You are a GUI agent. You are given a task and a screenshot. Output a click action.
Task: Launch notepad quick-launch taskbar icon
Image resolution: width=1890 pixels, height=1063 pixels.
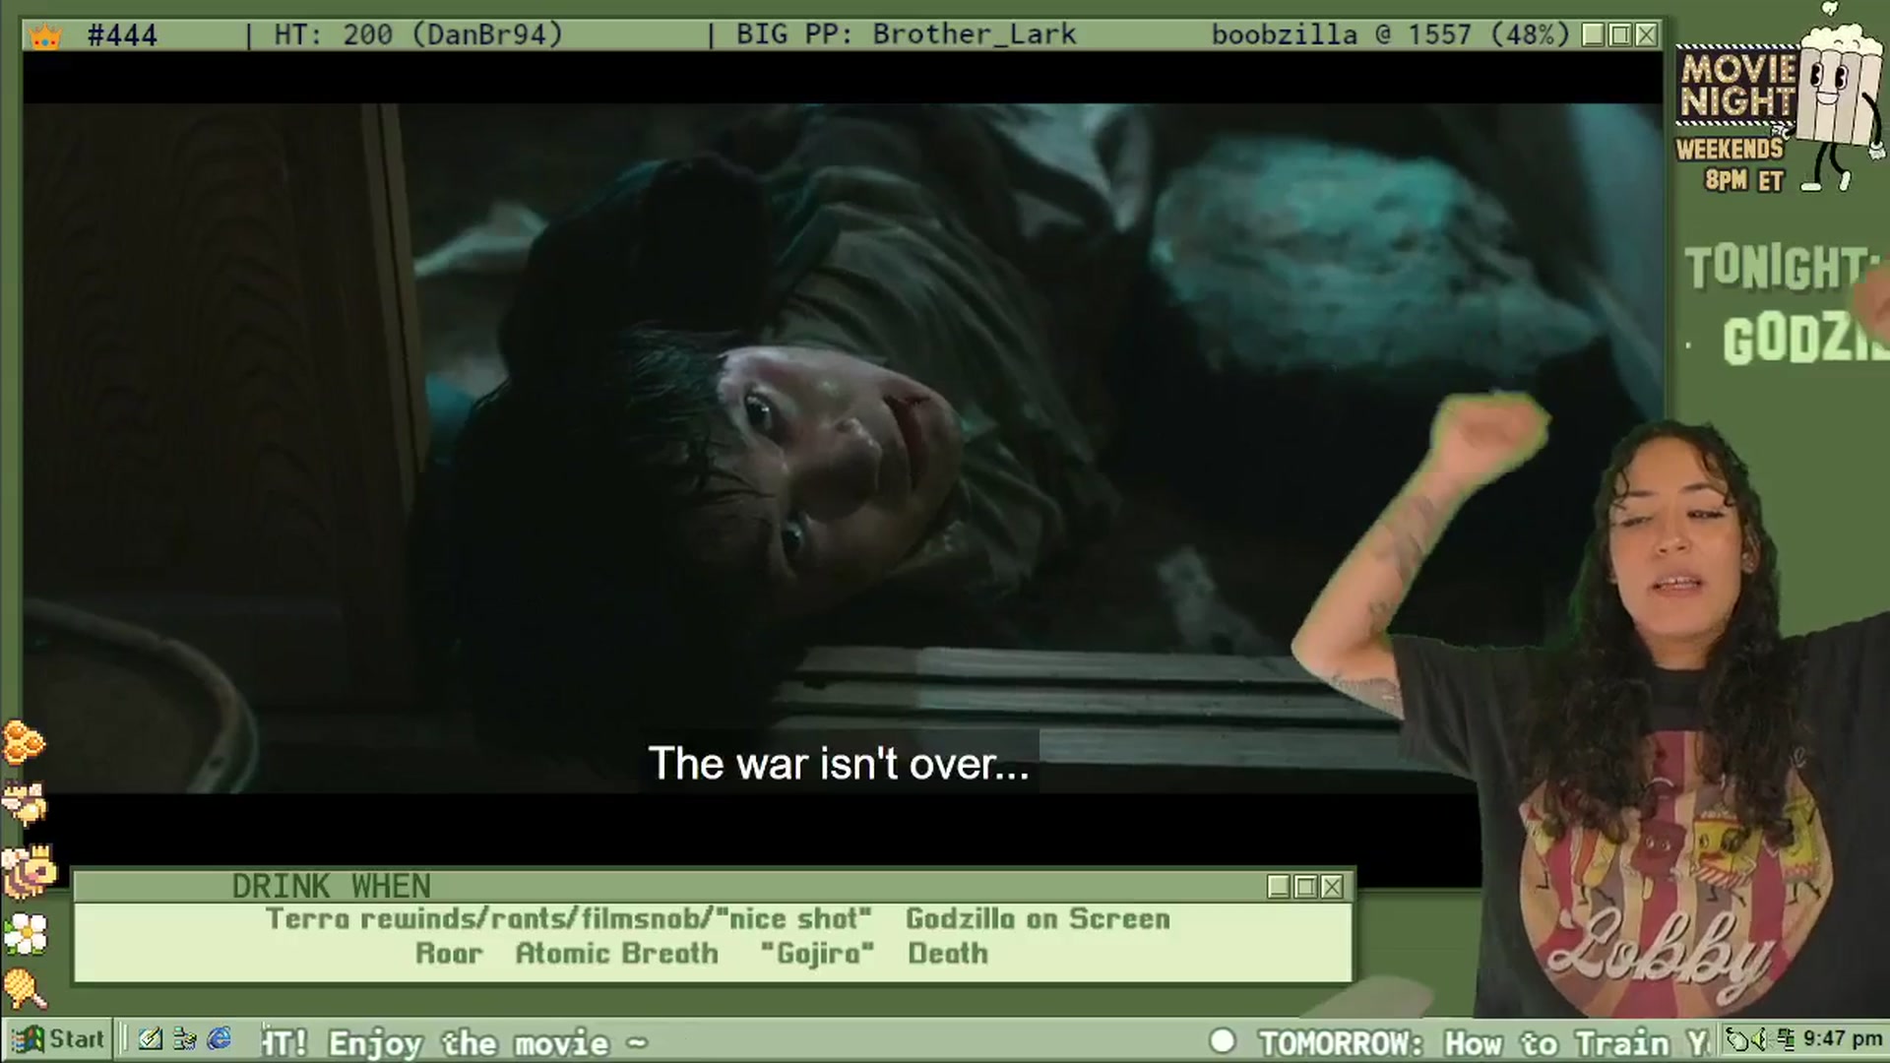150,1039
